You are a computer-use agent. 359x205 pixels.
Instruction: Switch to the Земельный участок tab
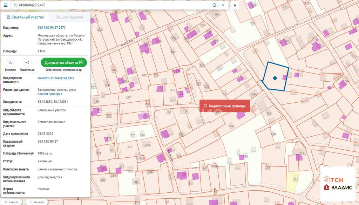[x=25, y=17]
